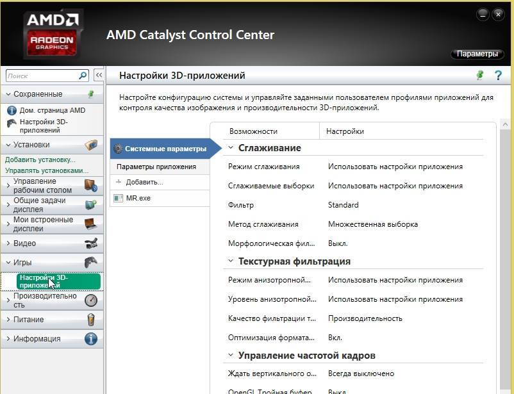Add an application with Добавить...
Screen dimensions: 514x394
click(144, 182)
